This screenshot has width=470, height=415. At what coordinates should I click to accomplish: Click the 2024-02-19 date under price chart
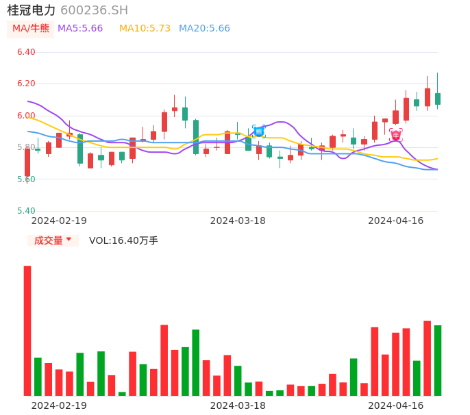pyautogui.click(x=59, y=221)
